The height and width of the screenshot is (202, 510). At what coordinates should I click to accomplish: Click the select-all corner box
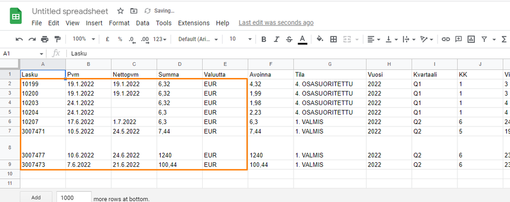coord(10,64)
